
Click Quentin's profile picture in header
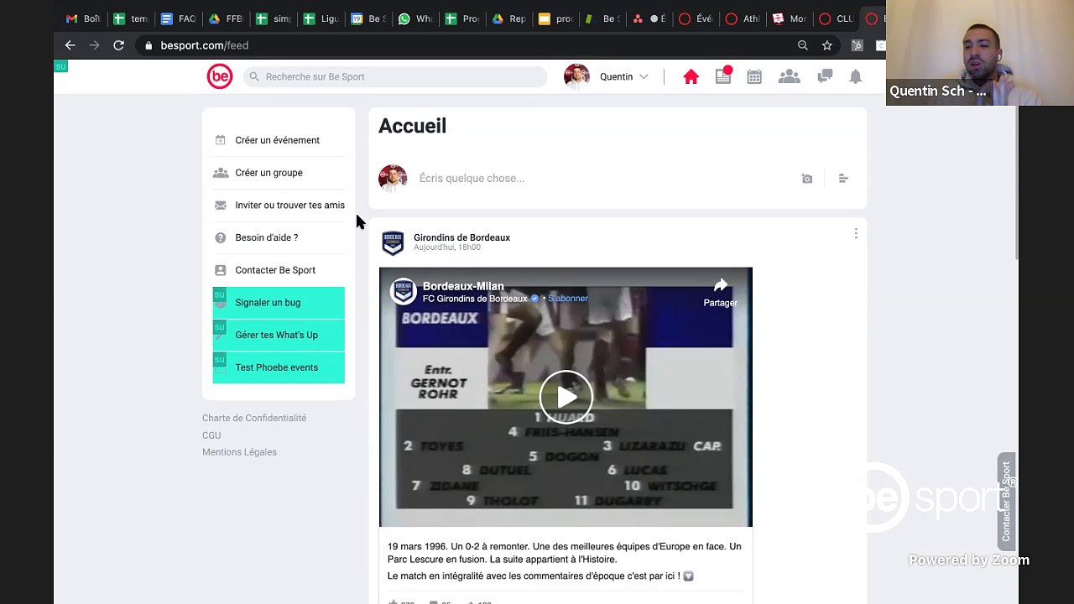click(576, 76)
